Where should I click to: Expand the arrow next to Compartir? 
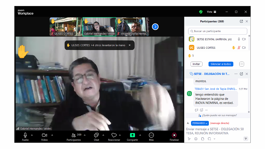(140, 135)
